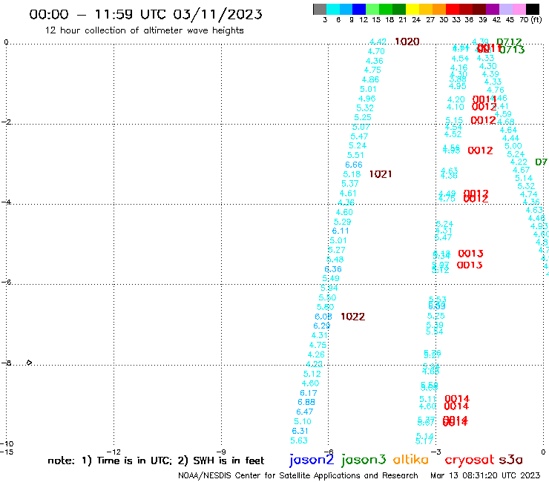The height and width of the screenshot is (482, 549).
Task: Click the pink 70 ft legend swatch
Action: 519,10
